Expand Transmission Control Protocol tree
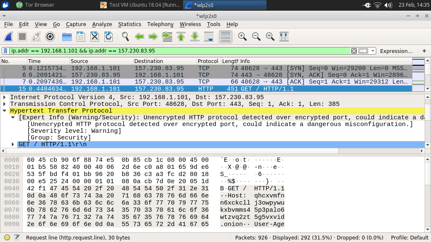 [x=4, y=104]
